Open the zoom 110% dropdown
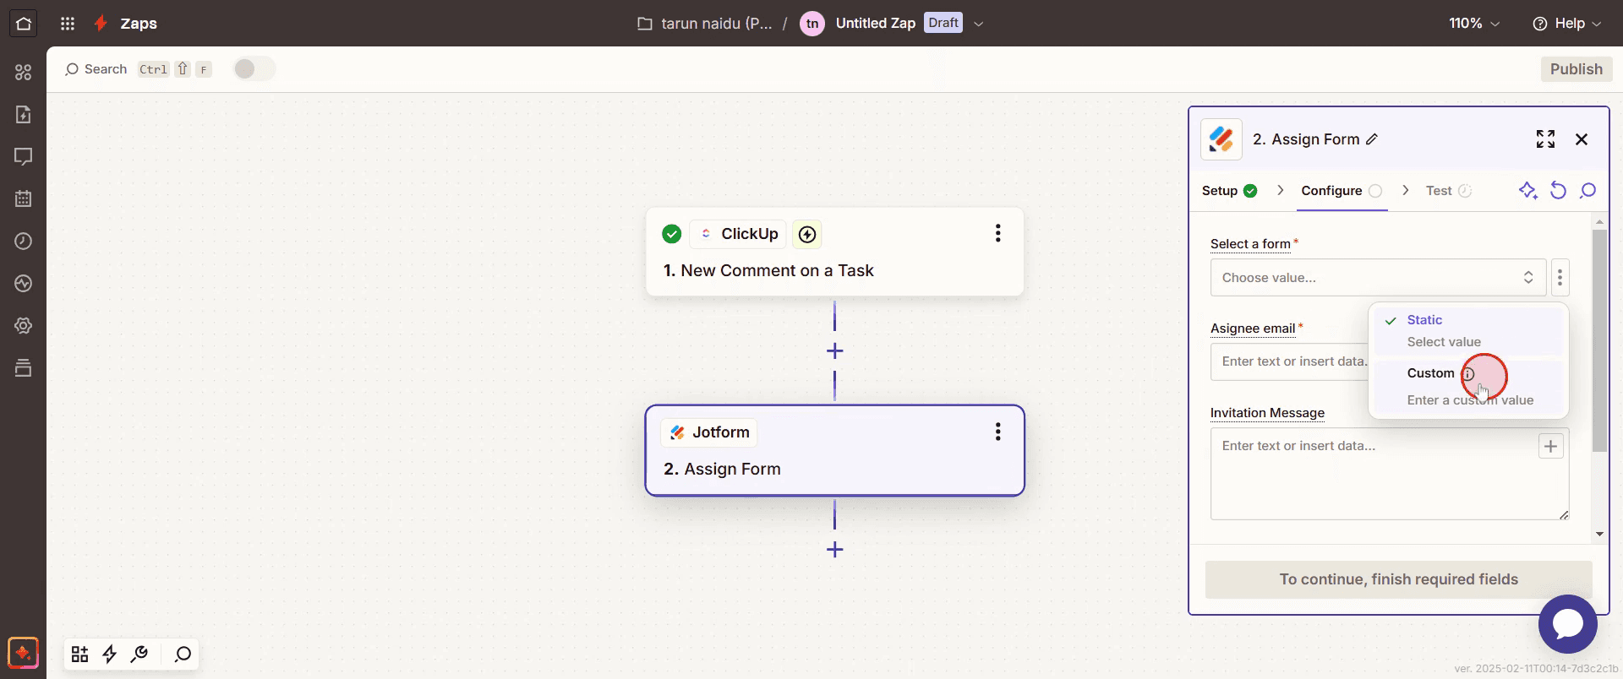 [x=1474, y=24]
